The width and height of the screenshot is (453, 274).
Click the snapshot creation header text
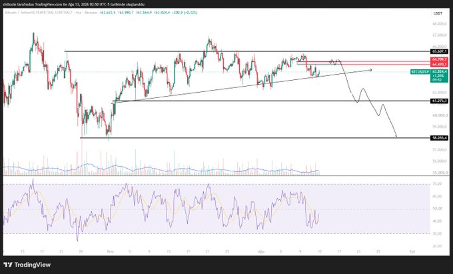coord(73,5)
